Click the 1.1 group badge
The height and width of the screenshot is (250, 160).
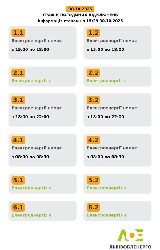point(18,33)
